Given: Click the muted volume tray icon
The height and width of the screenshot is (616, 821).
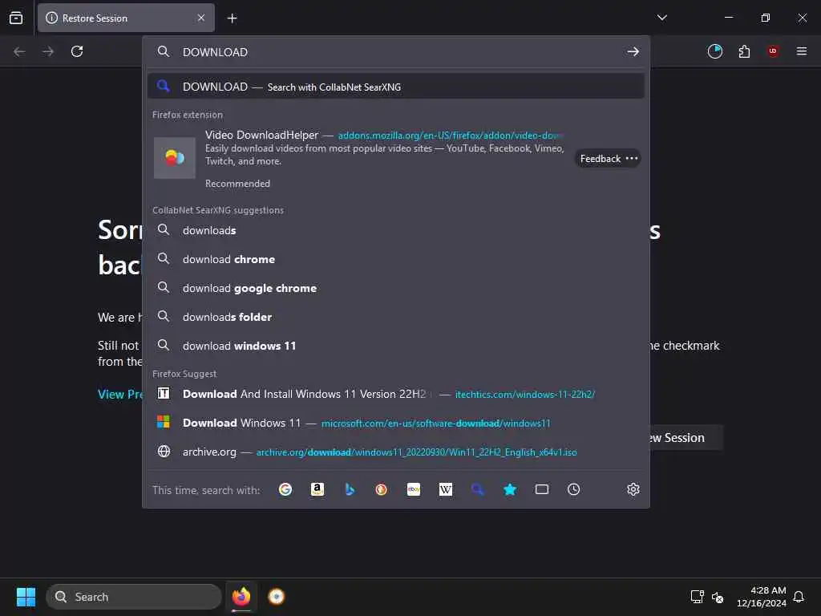Looking at the screenshot, I should click(718, 597).
